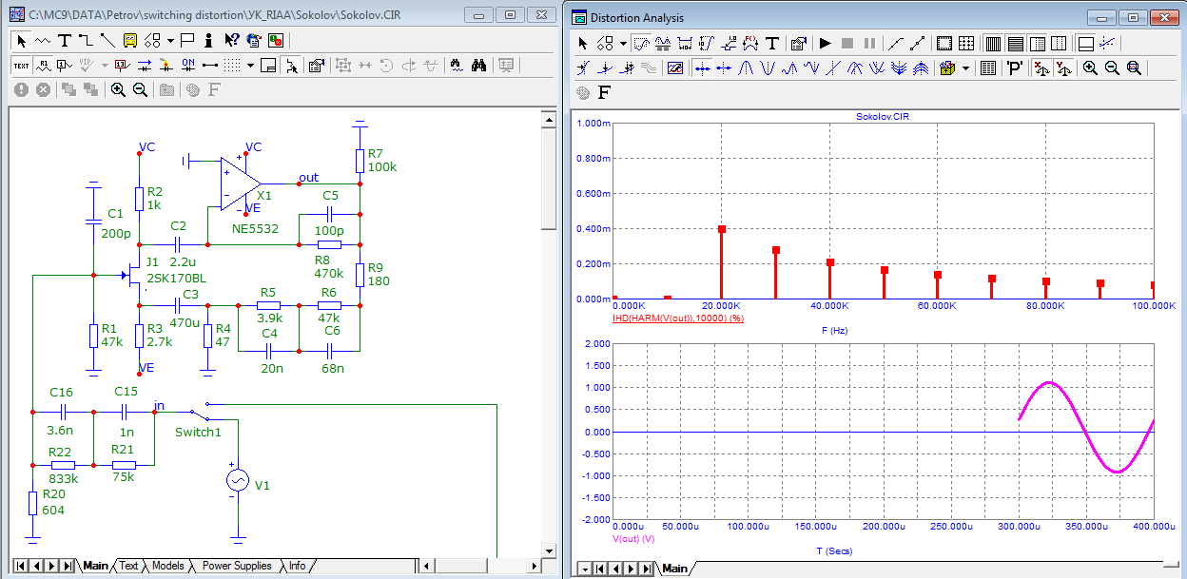Open the Power Supplies tab
Screen dimensions: 1187x579
tap(236, 566)
